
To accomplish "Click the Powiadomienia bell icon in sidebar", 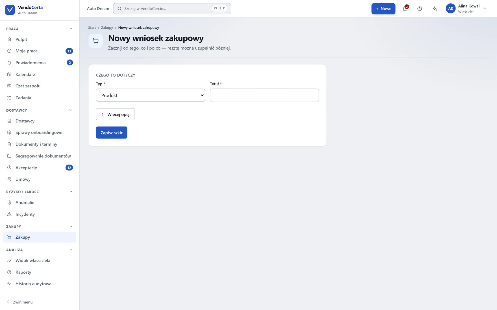I will click(9, 63).
